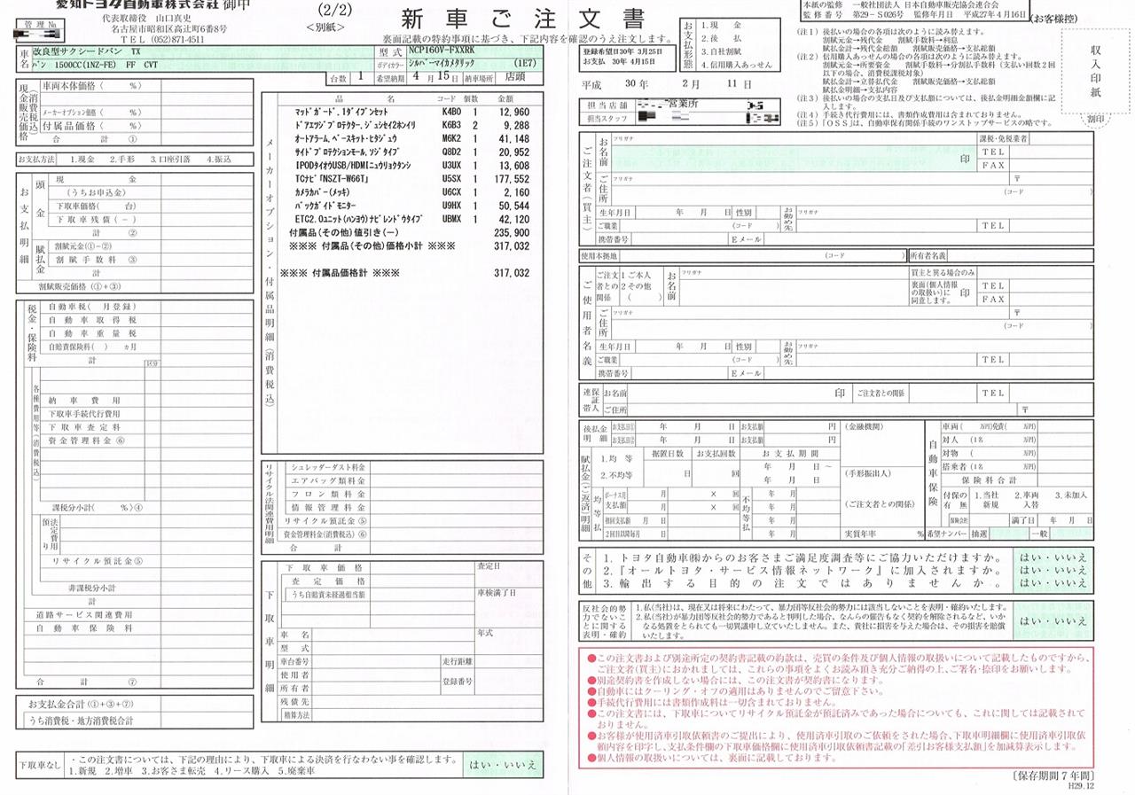This screenshot has height=795, width=1135.
Task: Click the 317,032 in the 付属品(その他)価格小計 row
Action: [511, 246]
